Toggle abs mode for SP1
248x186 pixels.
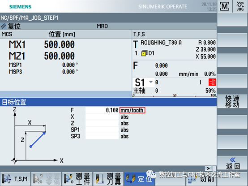(x=124, y=130)
